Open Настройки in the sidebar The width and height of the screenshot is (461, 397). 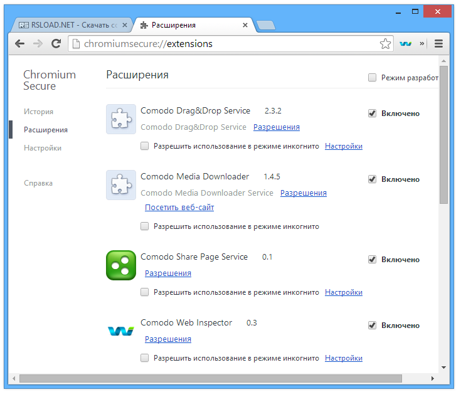coord(43,148)
